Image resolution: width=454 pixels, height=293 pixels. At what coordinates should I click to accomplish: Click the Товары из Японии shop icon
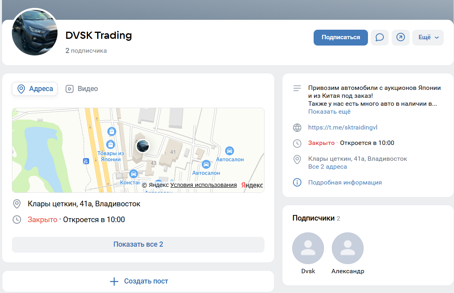111,145
